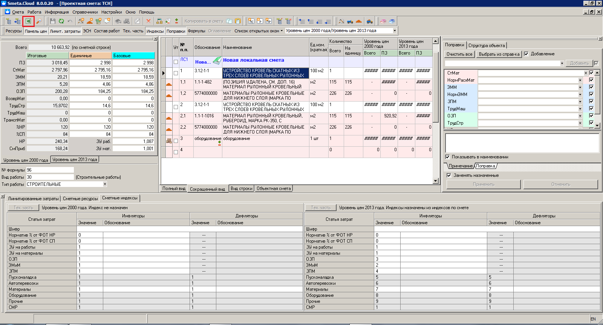Toggle the Добавление checkbox

526,54
